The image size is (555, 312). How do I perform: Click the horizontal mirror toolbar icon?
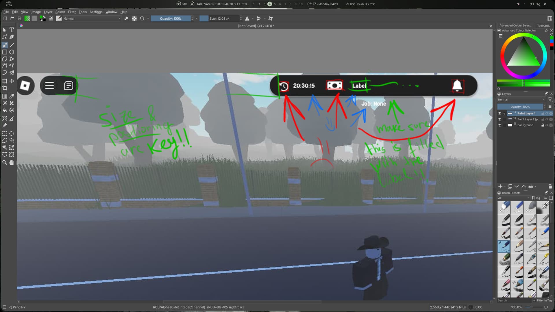click(247, 18)
